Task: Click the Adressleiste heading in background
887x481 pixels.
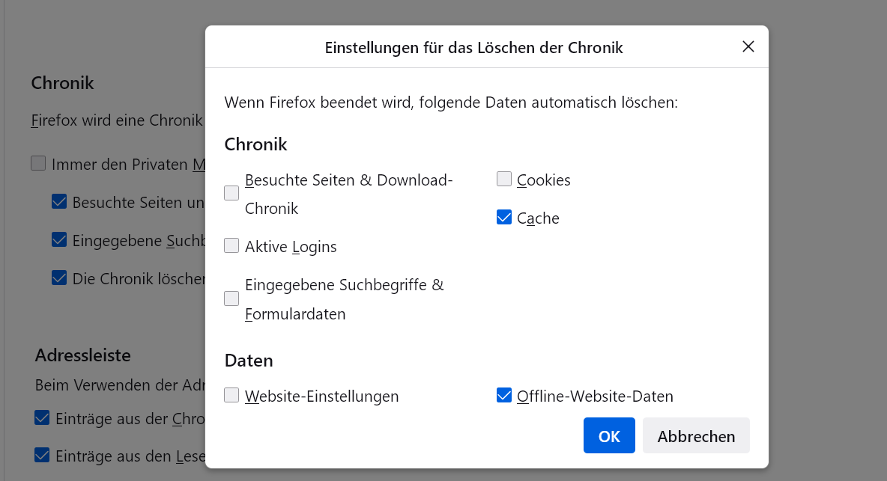Action: 83,355
